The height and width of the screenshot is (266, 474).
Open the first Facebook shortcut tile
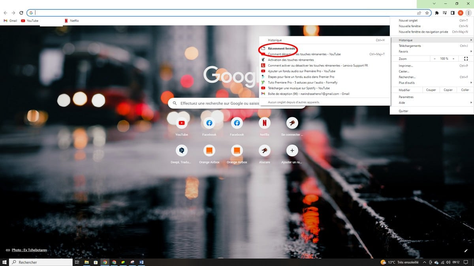[209, 126]
